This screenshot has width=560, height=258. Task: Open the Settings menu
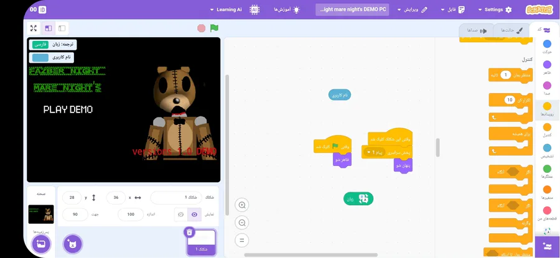pyautogui.click(x=495, y=9)
